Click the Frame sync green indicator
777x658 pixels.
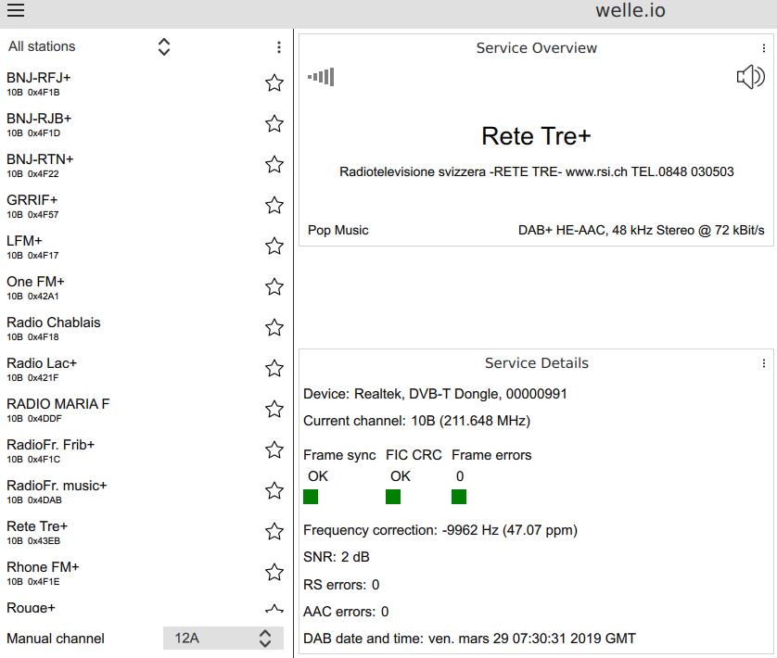311,497
